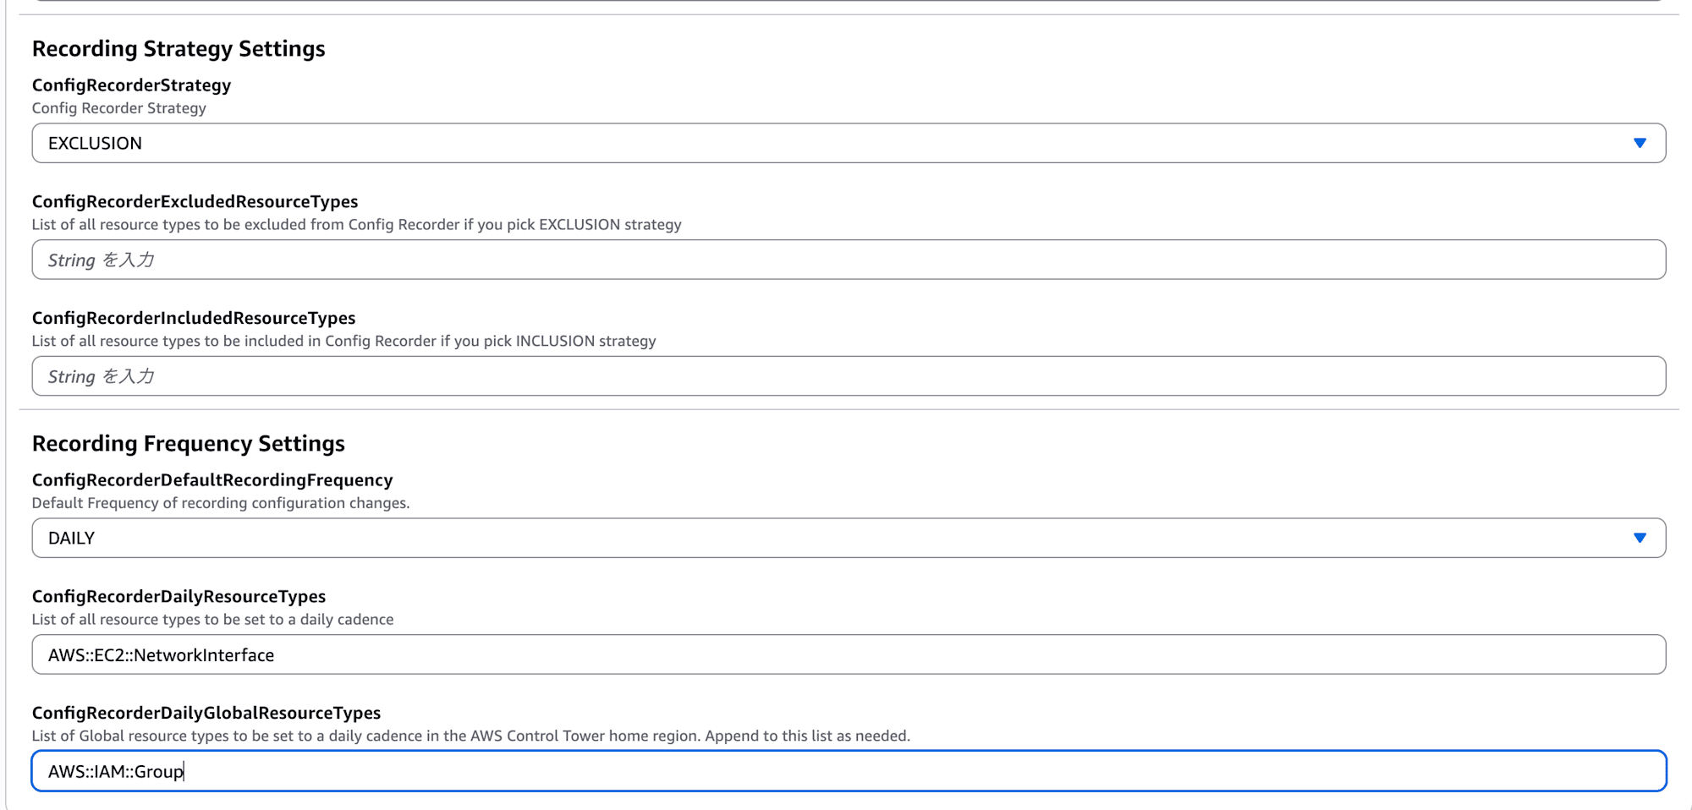Click the ConfigRecorderDailyGlobalResourceTypes label
This screenshot has width=1692, height=810.
coord(206,714)
